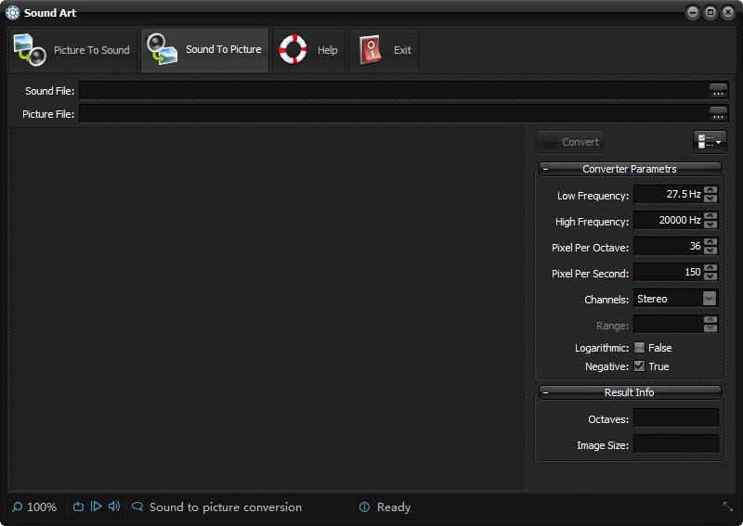743x526 pixels.
Task: Uncheck the Negative checkbox
Action: tap(639, 366)
